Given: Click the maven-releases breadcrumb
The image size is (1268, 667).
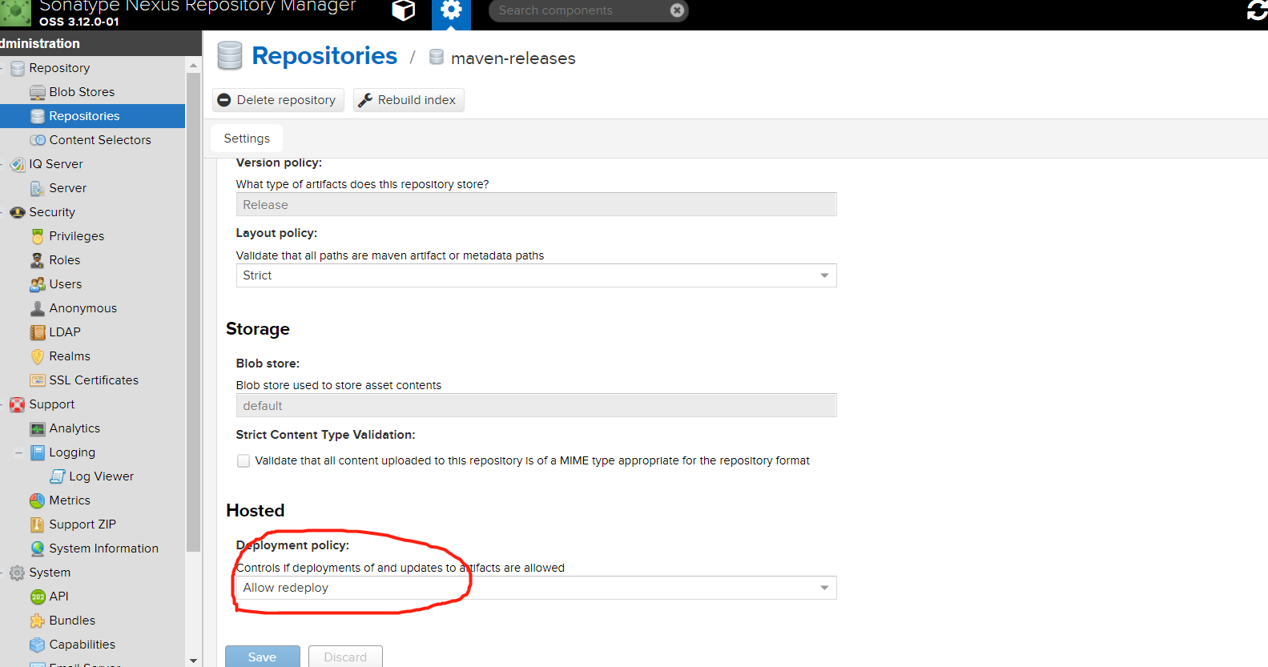Looking at the screenshot, I should [x=513, y=58].
